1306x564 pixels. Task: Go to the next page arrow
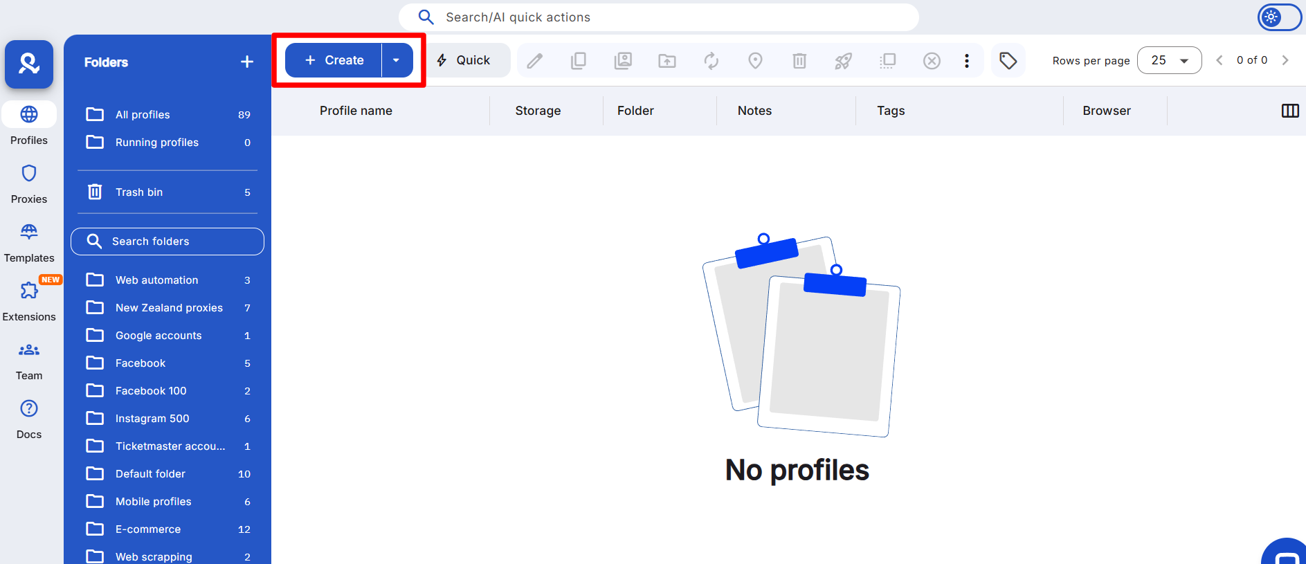click(1285, 60)
